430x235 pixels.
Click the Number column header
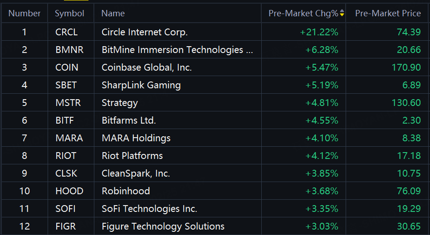[x=24, y=13]
